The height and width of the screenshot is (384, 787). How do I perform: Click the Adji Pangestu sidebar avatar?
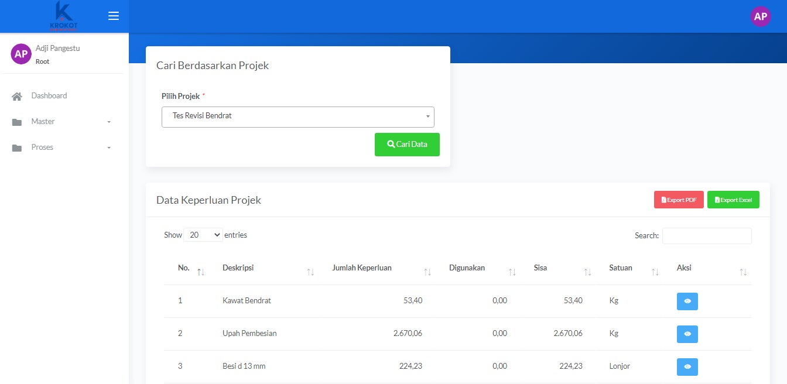coord(21,54)
